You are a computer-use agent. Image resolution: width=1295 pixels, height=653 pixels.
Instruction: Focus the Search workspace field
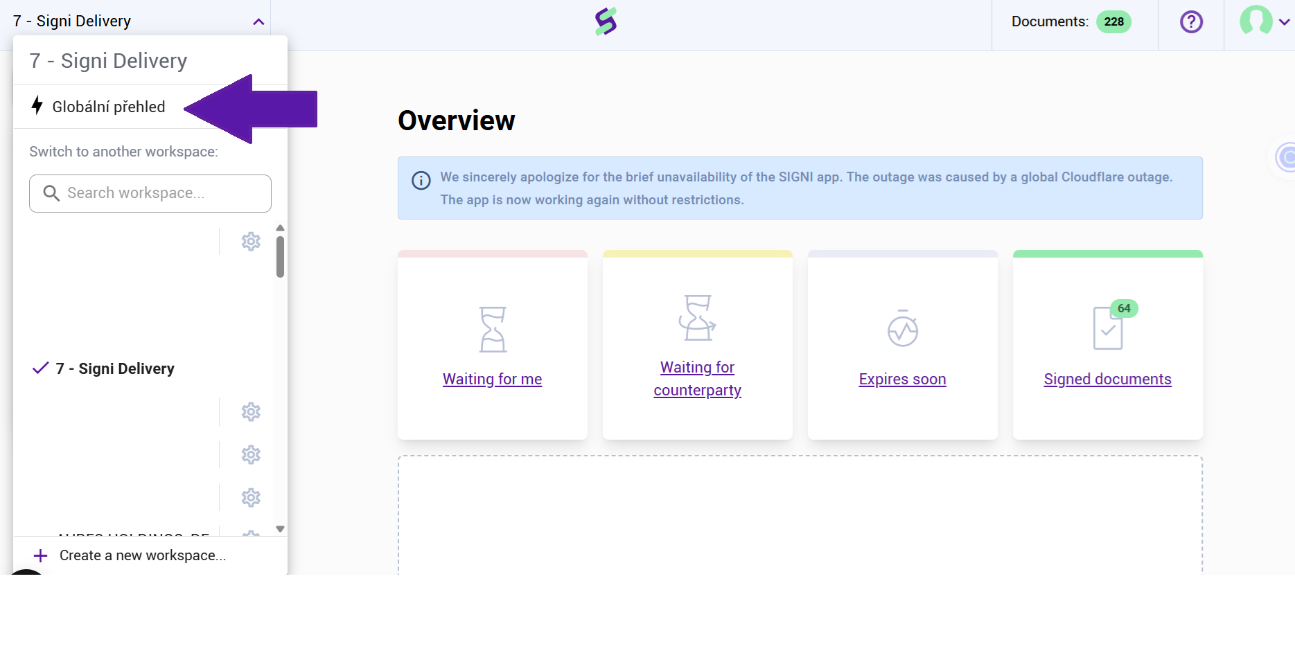[150, 193]
